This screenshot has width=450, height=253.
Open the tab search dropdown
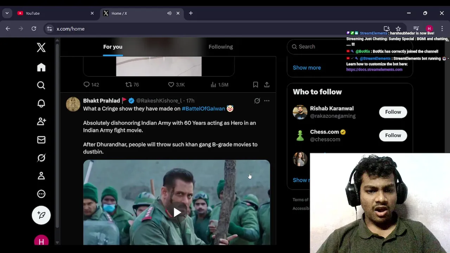7,13
